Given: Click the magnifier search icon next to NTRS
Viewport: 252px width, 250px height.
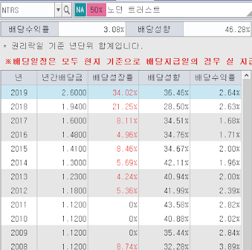Looking at the screenshot, I should (x=67, y=10).
